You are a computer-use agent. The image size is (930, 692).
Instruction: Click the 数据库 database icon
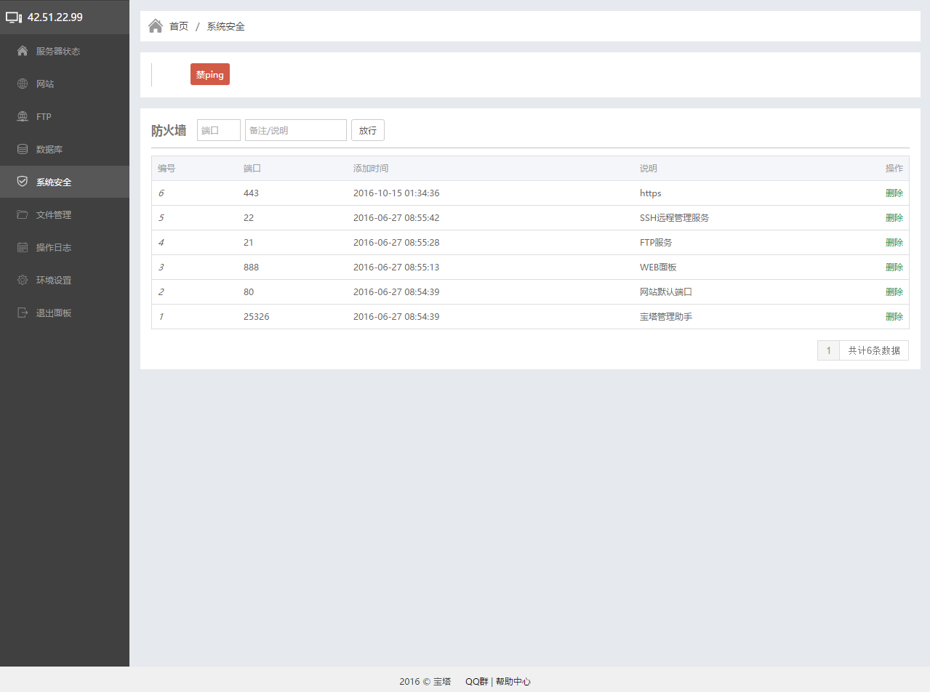[21, 149]
